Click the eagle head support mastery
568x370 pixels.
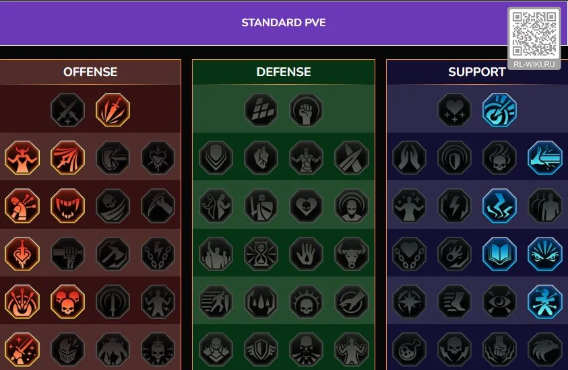pyautogui.click(x=545, y=349)
